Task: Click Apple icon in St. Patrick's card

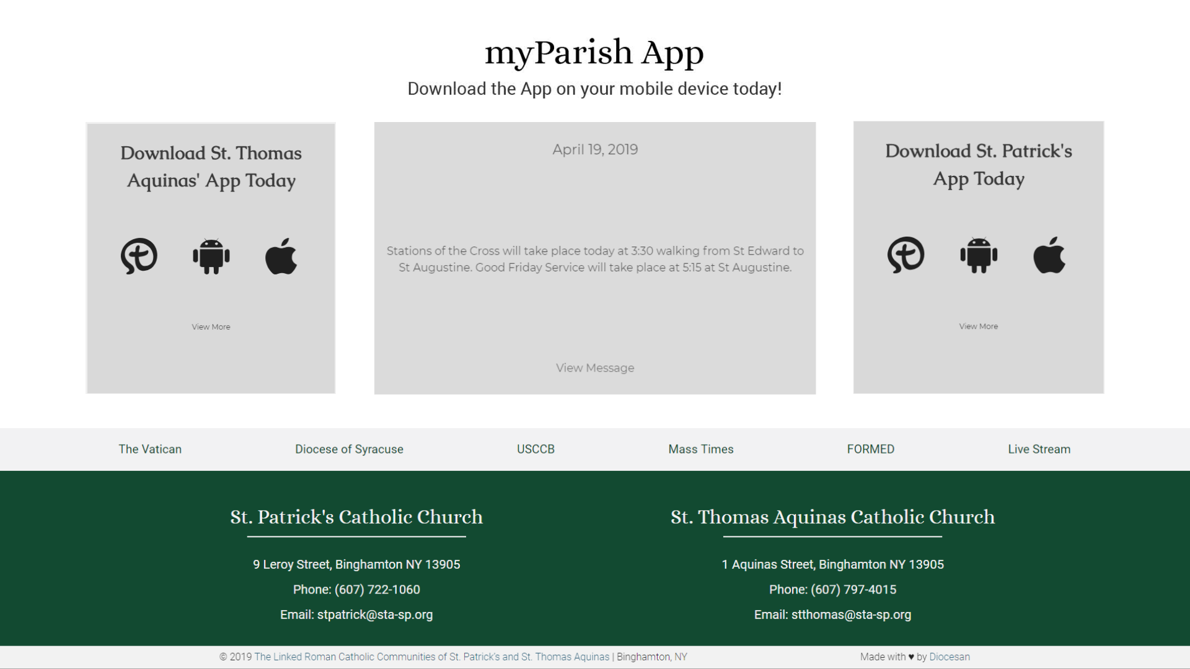Action: 1049,255
